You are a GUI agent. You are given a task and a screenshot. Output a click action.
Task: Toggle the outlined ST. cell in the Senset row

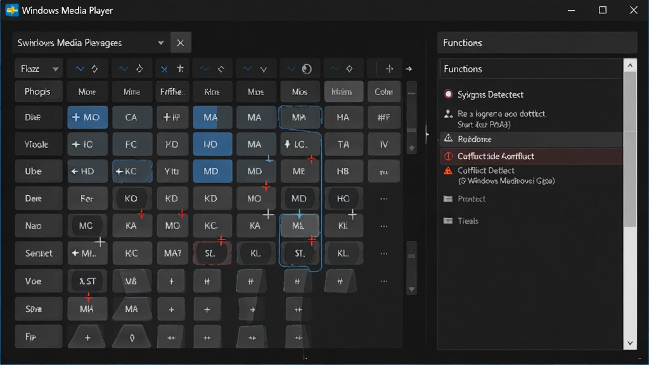(x=300, y=253)
